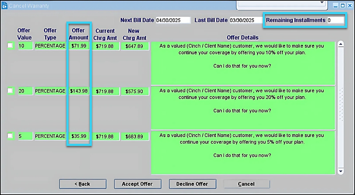Enable the 5 percent offer checkbox
Screen dimensions: 355x195
coord(10,136)
